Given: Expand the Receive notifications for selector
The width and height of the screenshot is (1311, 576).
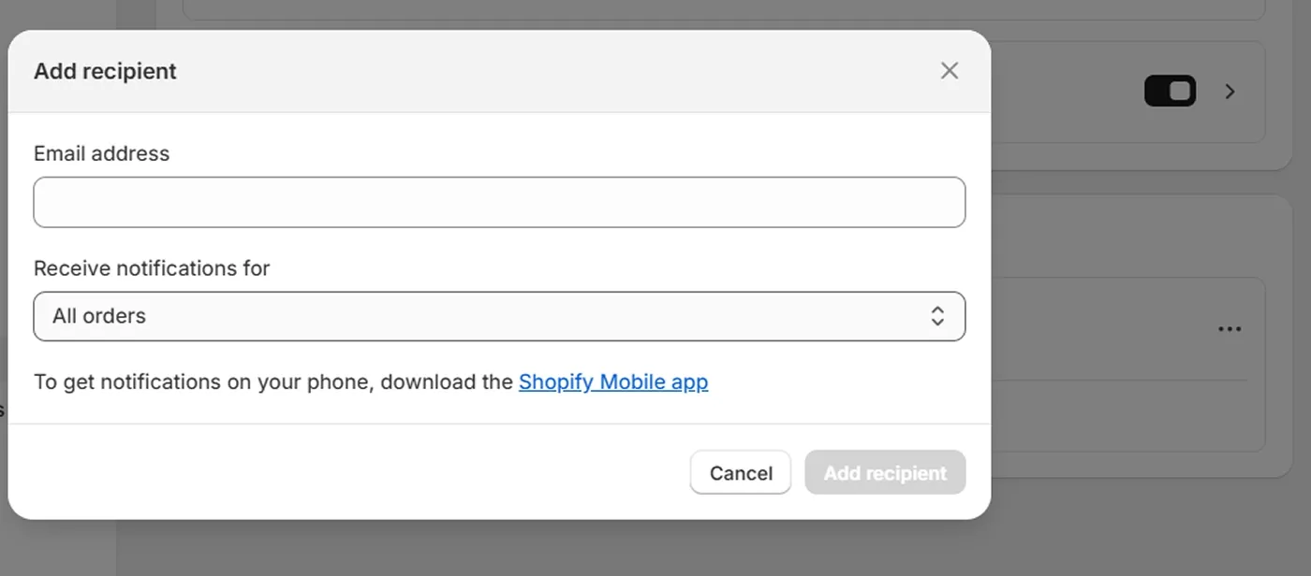Looking at the screenshot, I should coord(499,316).
